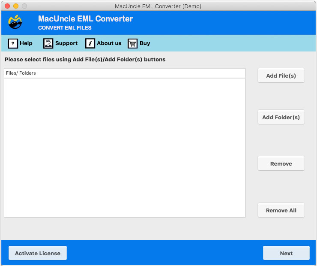Click the Remove button
317x266 pixels.
[281, 163]
